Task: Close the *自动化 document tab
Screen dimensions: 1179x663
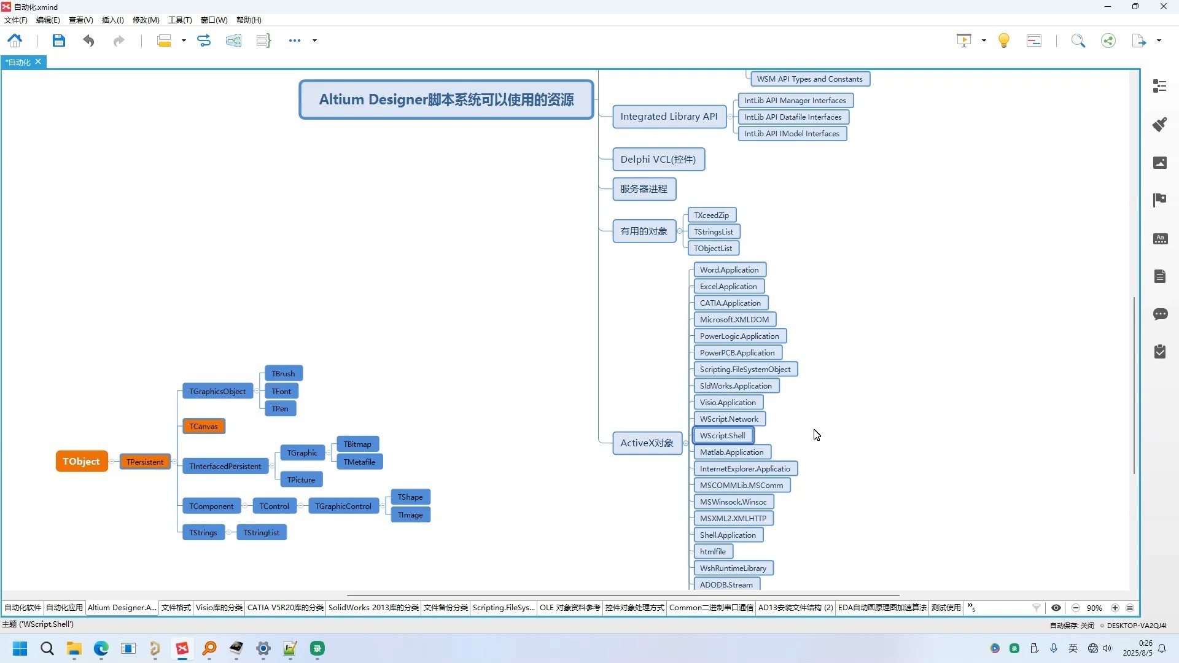Action: pos(38,61)
